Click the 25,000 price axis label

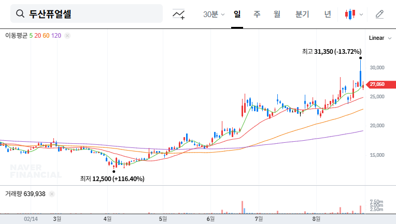(377, 97)
